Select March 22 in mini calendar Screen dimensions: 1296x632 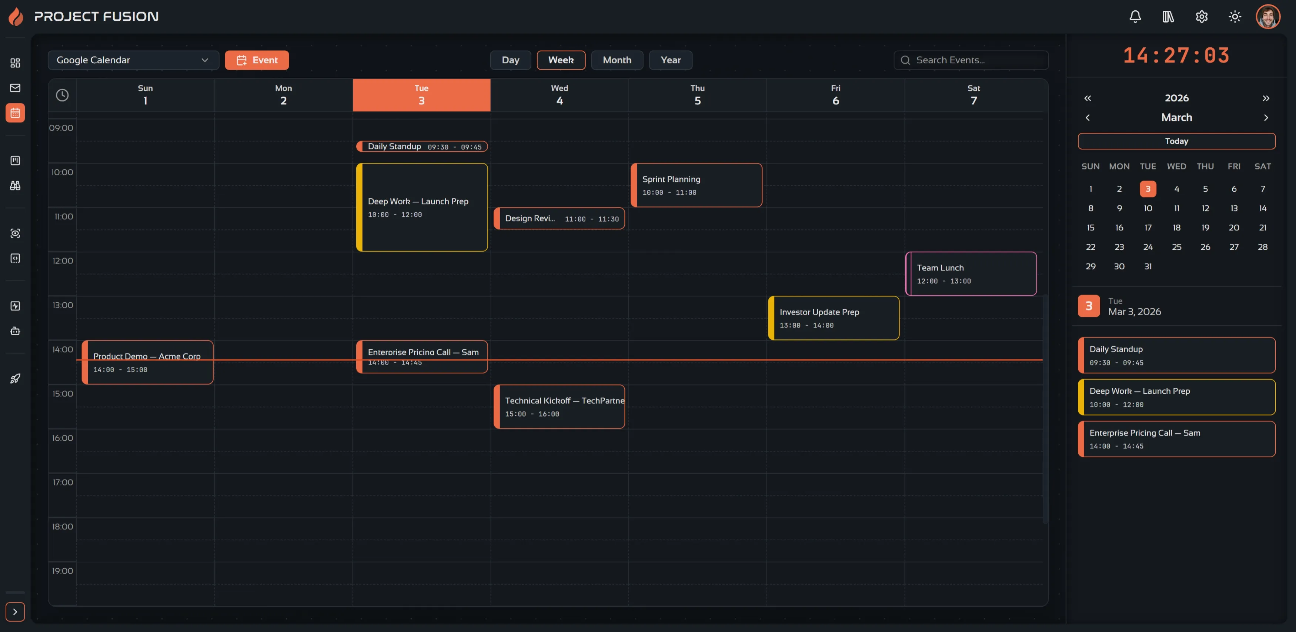[x=1090, y=247]
